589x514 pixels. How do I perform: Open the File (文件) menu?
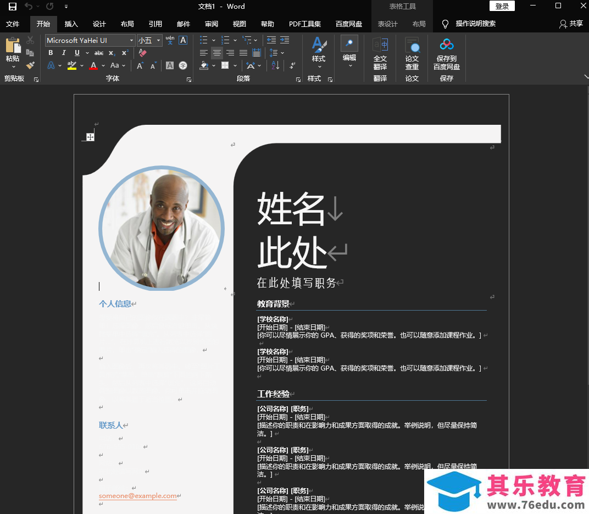pos(13,24)
